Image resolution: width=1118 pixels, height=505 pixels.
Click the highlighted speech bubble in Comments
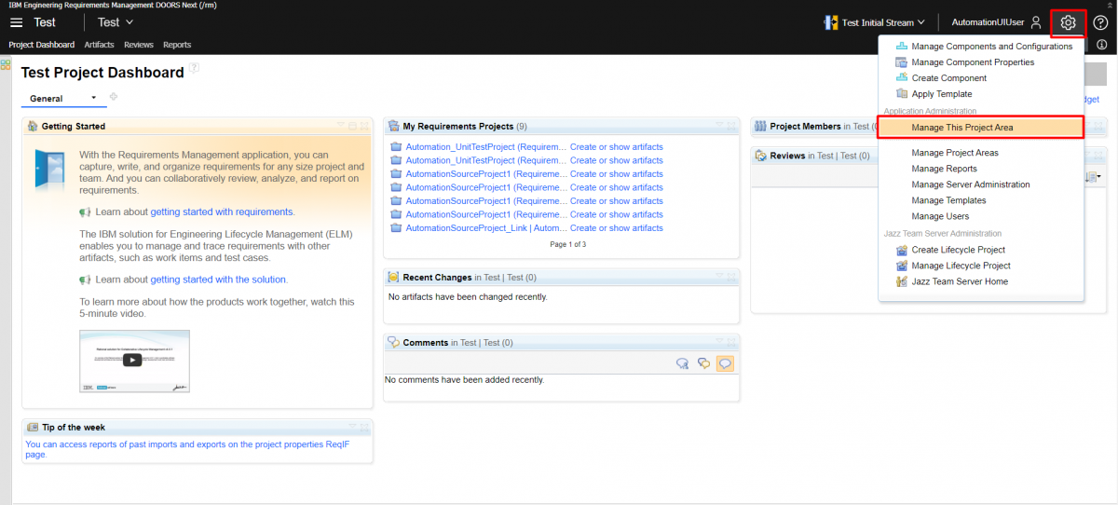click(725, 363)
